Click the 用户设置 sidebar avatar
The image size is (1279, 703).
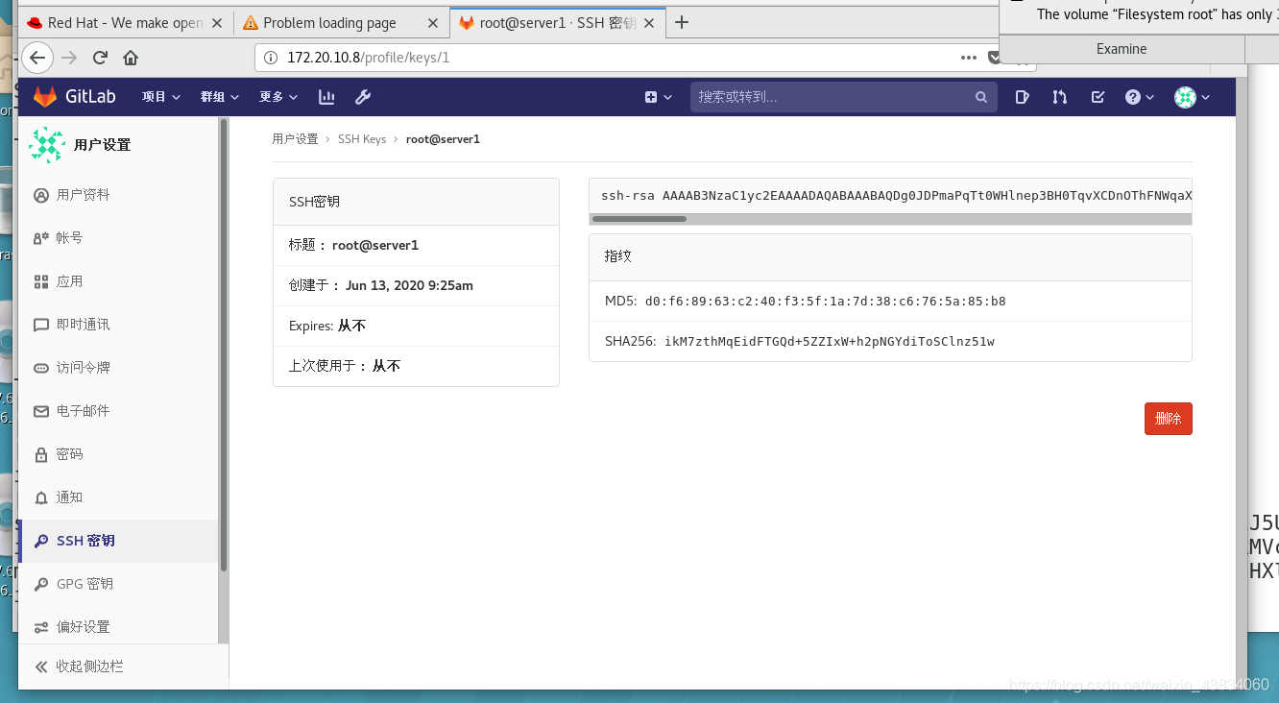47,145
